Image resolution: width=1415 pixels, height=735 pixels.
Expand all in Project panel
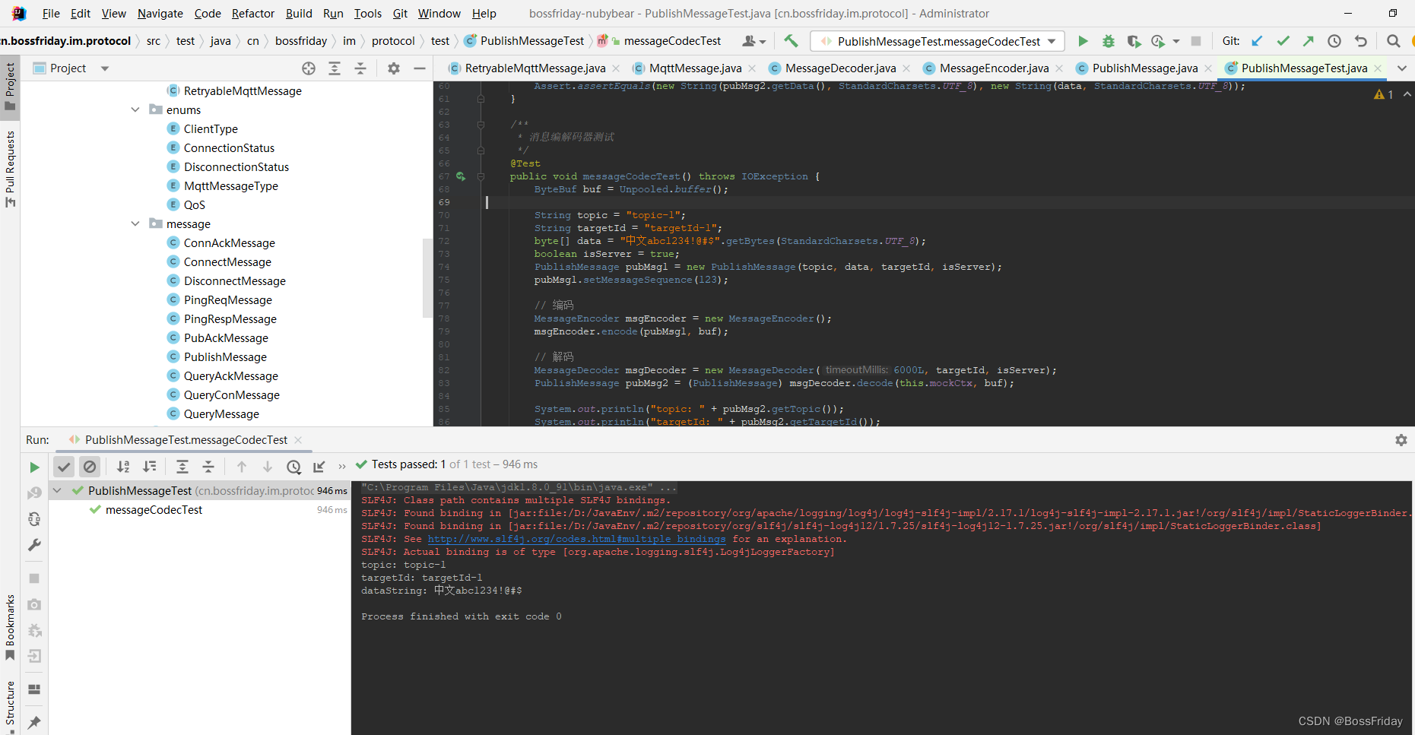coord(335,68)
